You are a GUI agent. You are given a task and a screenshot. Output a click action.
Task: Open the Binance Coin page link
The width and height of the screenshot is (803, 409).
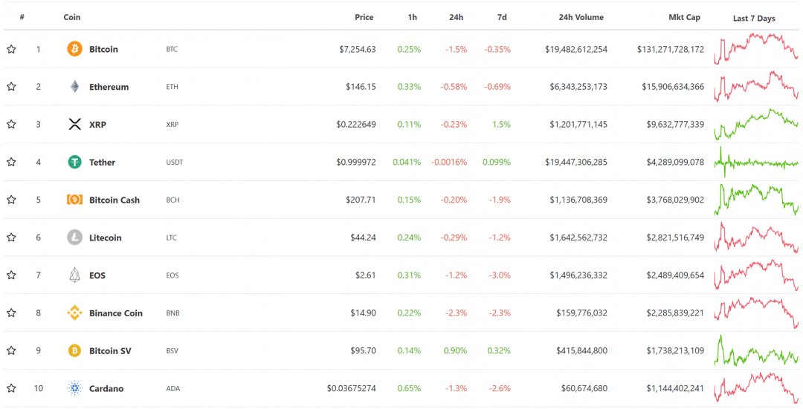coord(116,313)
